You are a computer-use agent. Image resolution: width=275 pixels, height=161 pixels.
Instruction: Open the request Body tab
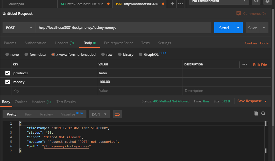click(x=90, y=43)
